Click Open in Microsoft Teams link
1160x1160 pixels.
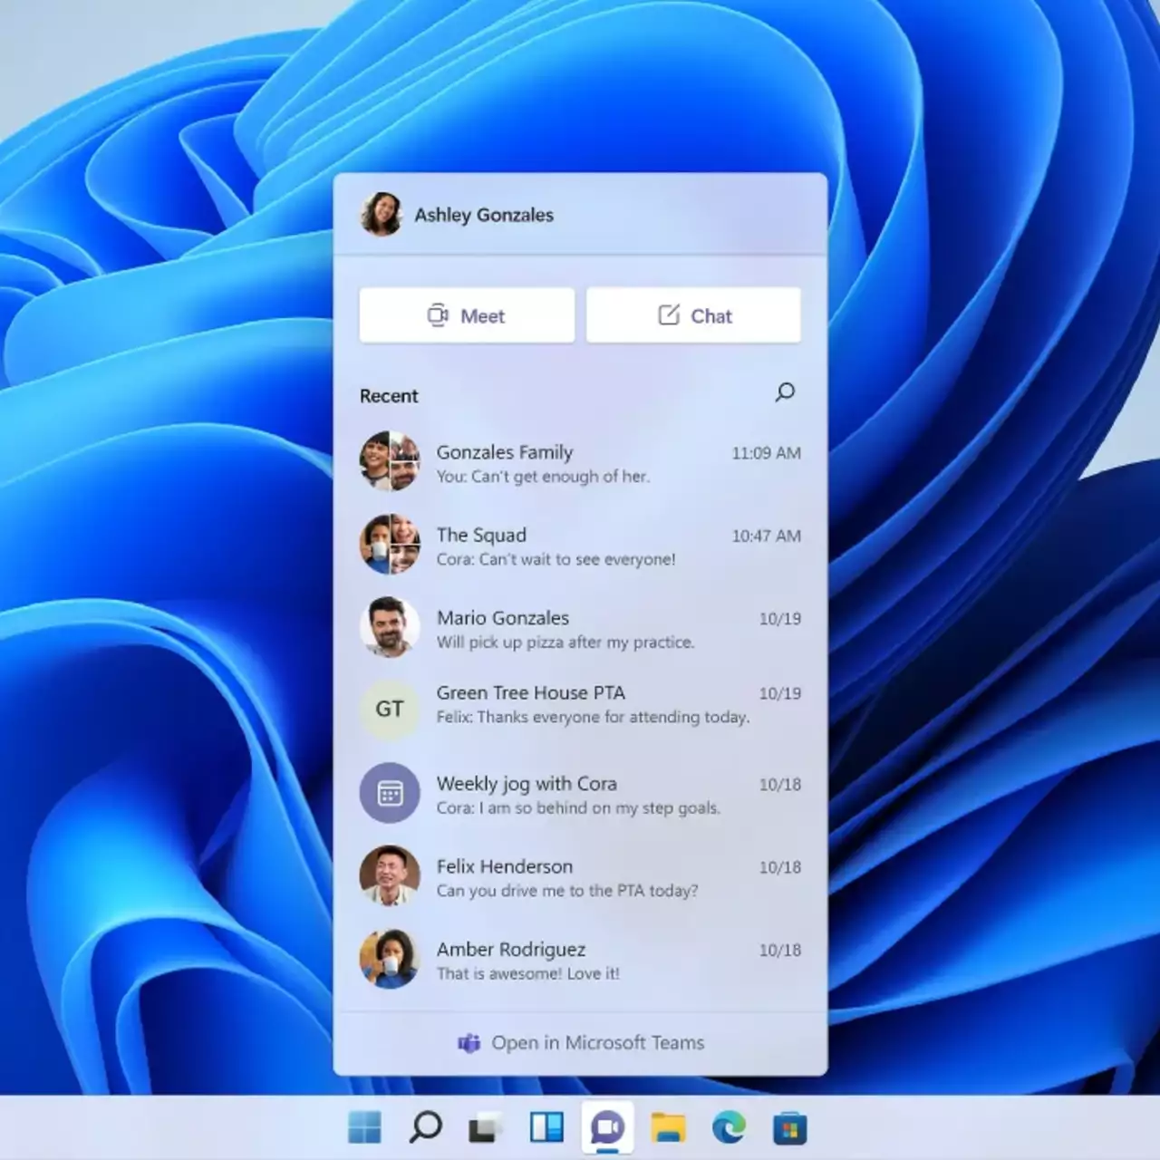tap(581, 1043)
